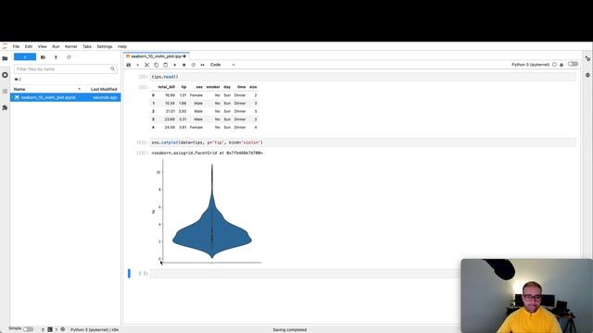Click the New Folder icon in file browser
Screen dimensions: 593x333
coord(43,57)
